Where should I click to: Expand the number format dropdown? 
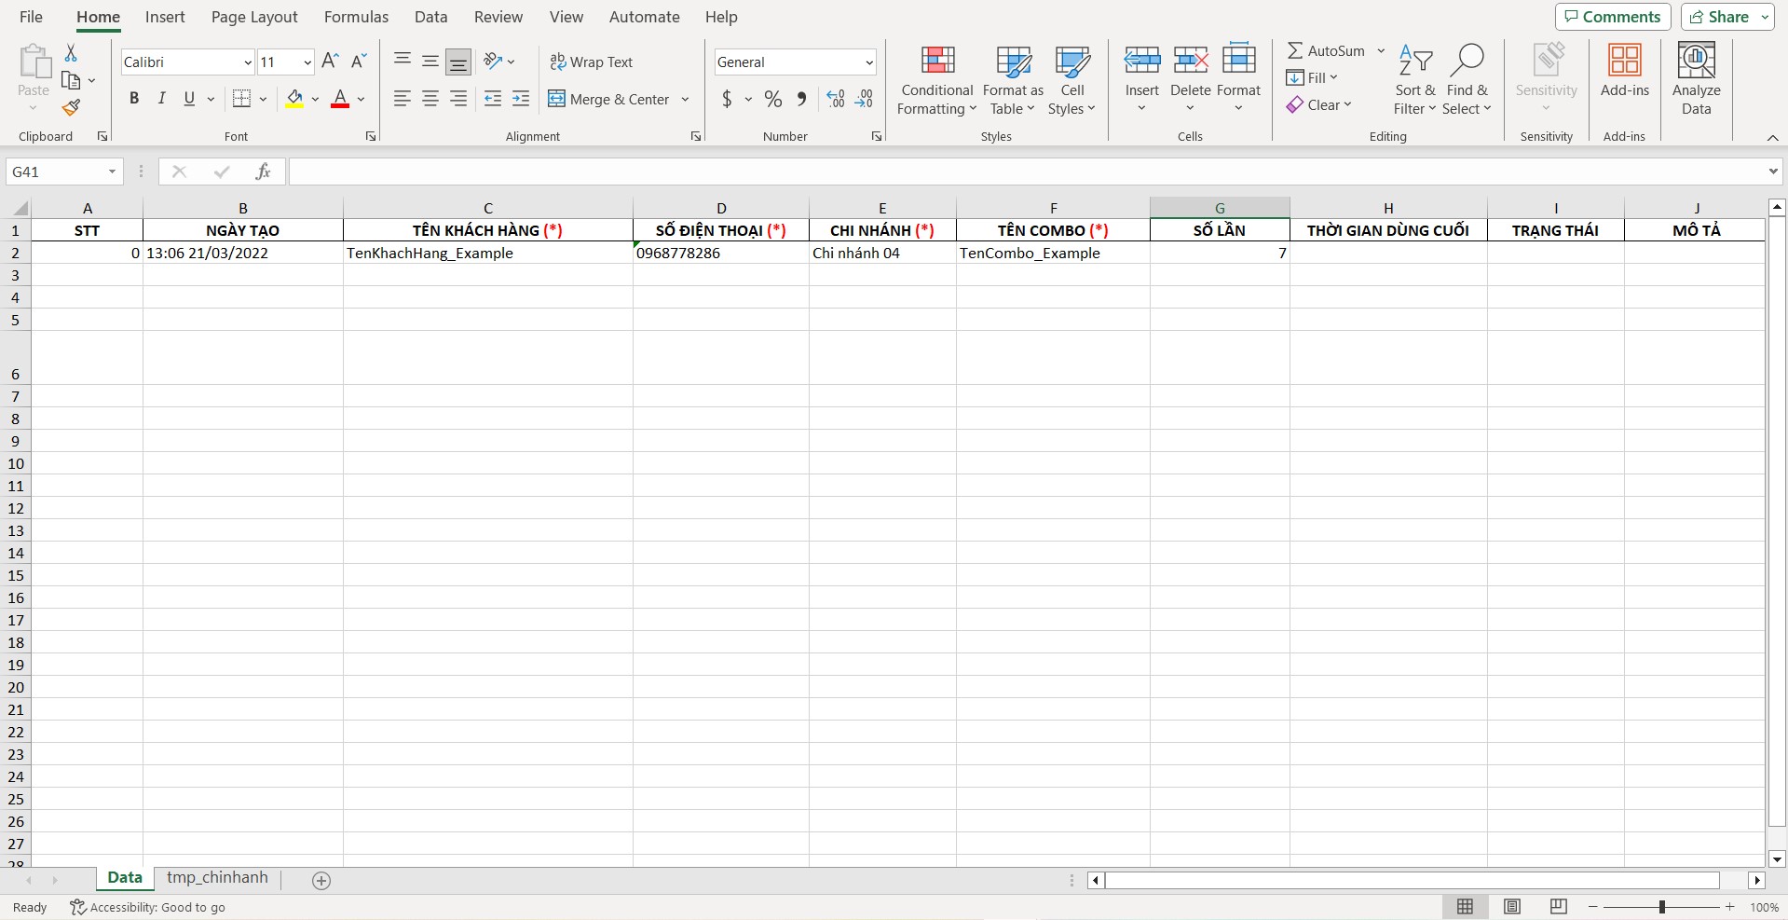[x=868, y=62]
